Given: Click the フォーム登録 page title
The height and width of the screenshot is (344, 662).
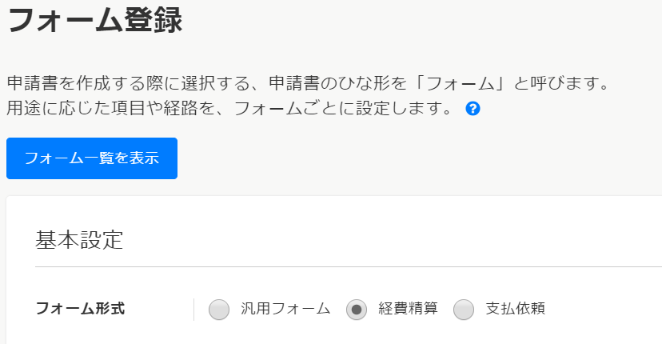Looking at the screenshot, I should click(95, 22).
